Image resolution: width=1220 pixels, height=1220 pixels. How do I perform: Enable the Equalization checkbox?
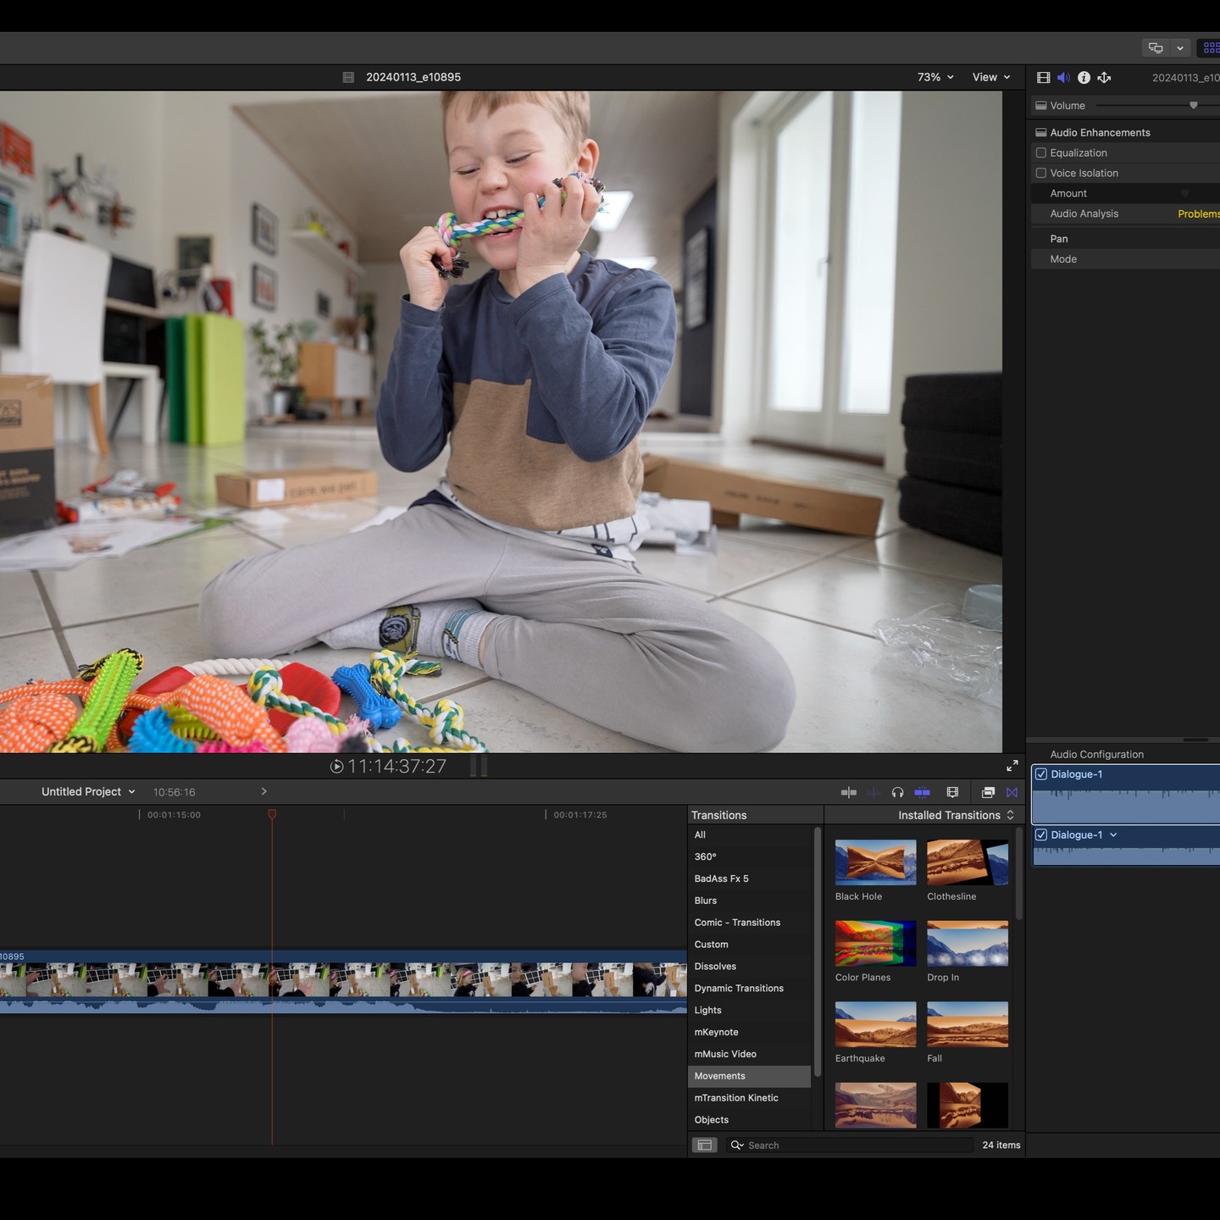point(1041,152)
